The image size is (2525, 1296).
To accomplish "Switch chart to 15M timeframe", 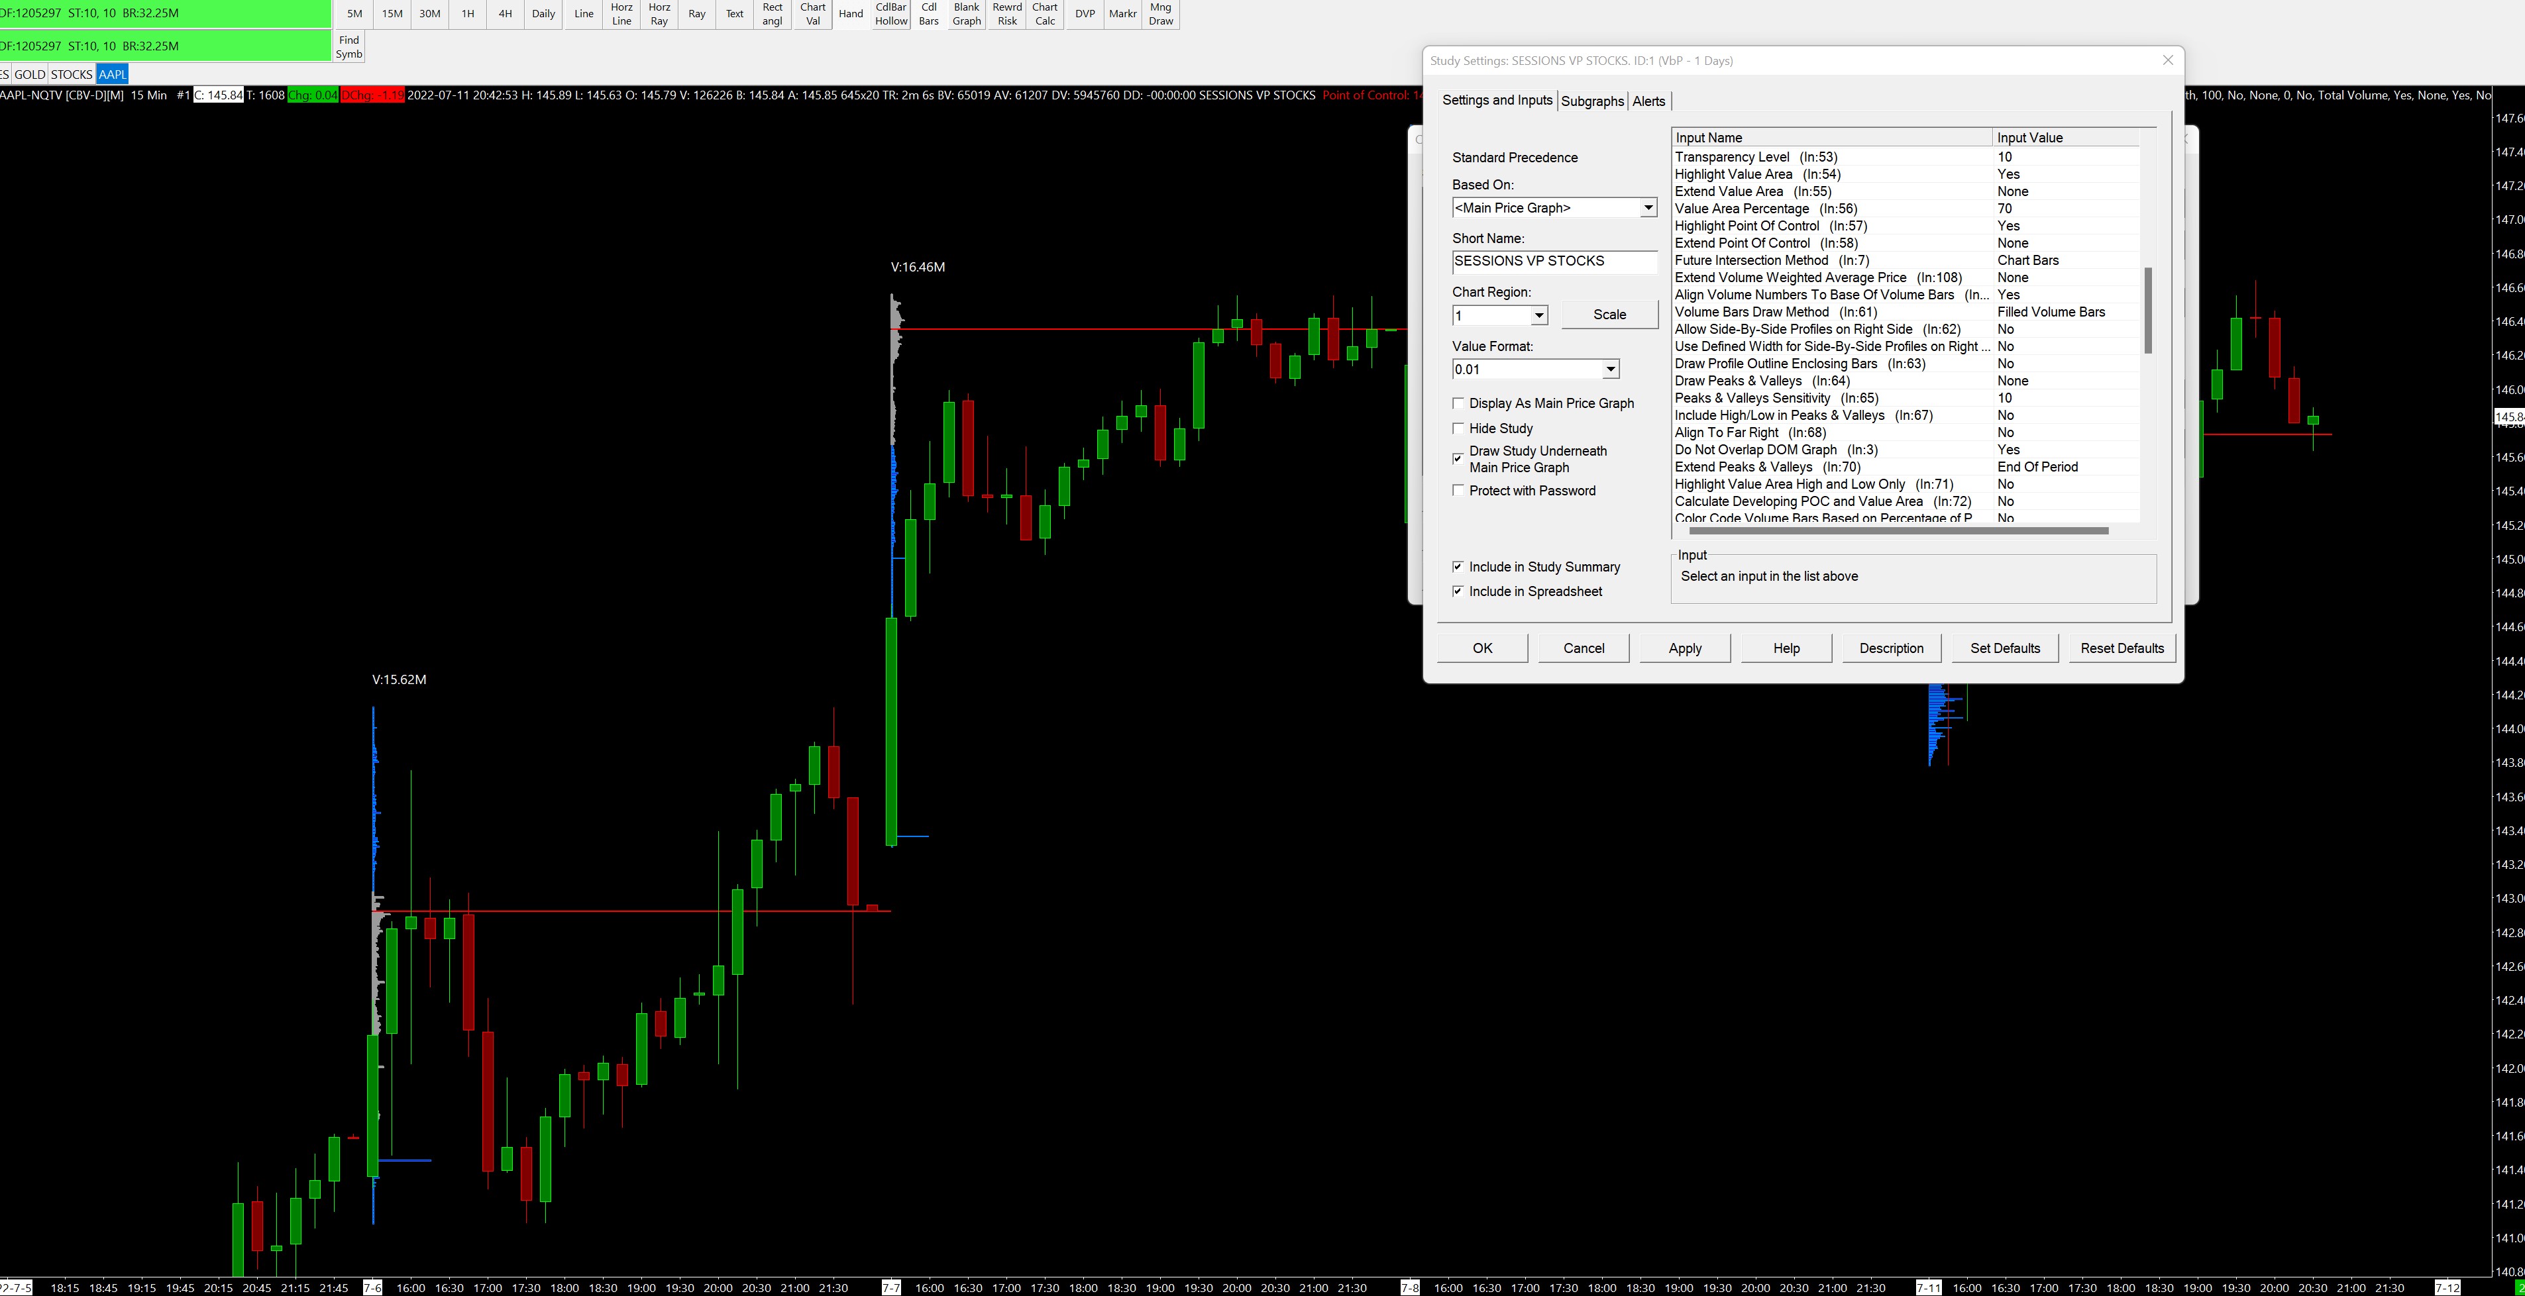I will point(392,14).
